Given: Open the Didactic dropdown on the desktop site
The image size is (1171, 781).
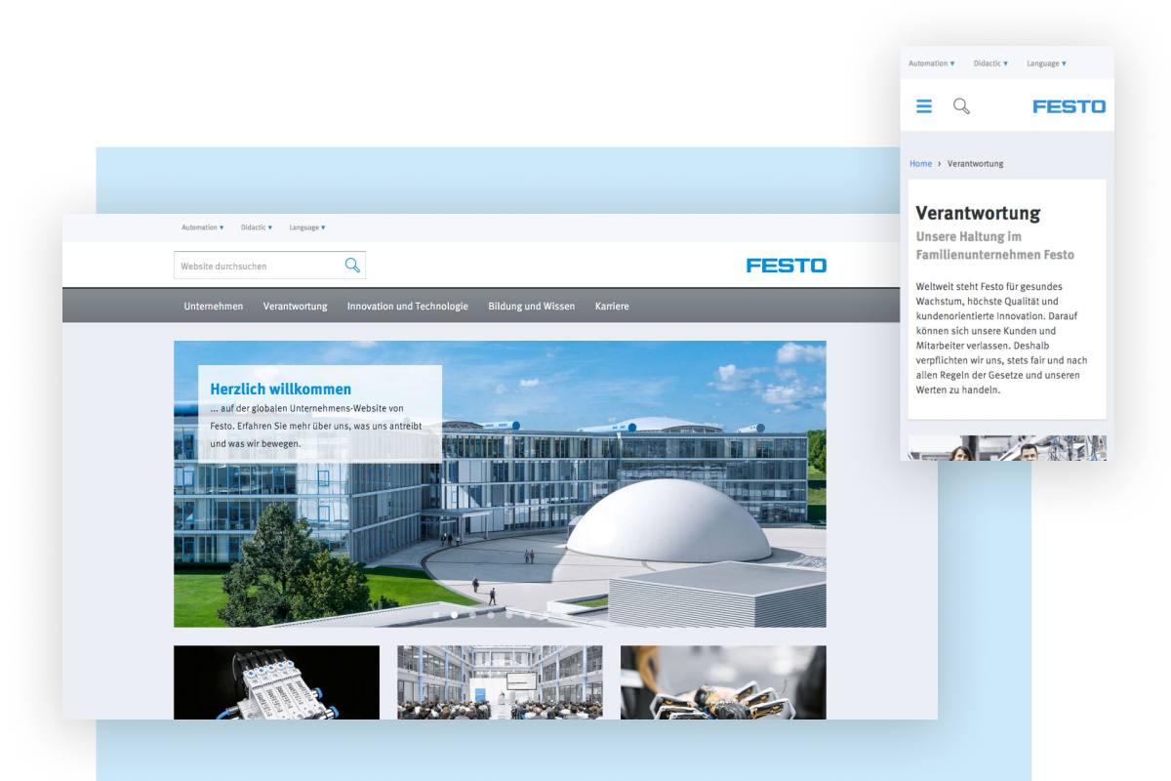Looking at the screenshot, I should pyautogui.click(x=256, y=227).
